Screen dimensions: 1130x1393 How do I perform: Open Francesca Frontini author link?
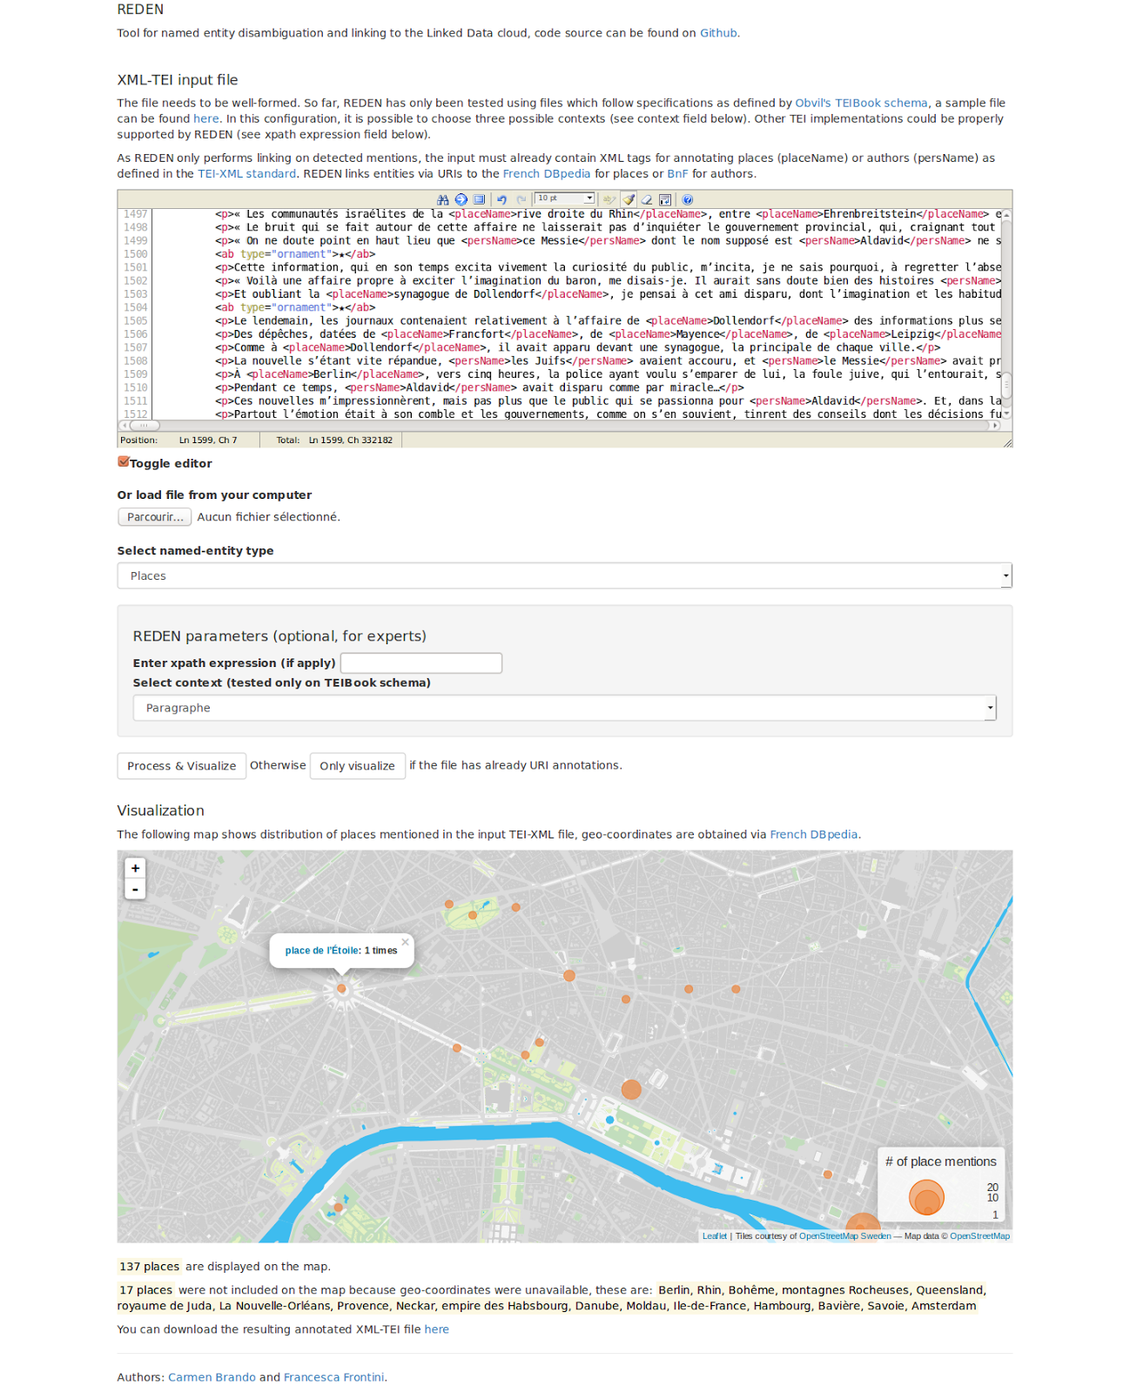click(333, 1377)
